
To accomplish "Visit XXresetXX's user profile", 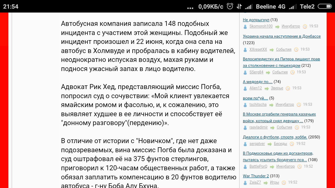I will tap(258, 49).
